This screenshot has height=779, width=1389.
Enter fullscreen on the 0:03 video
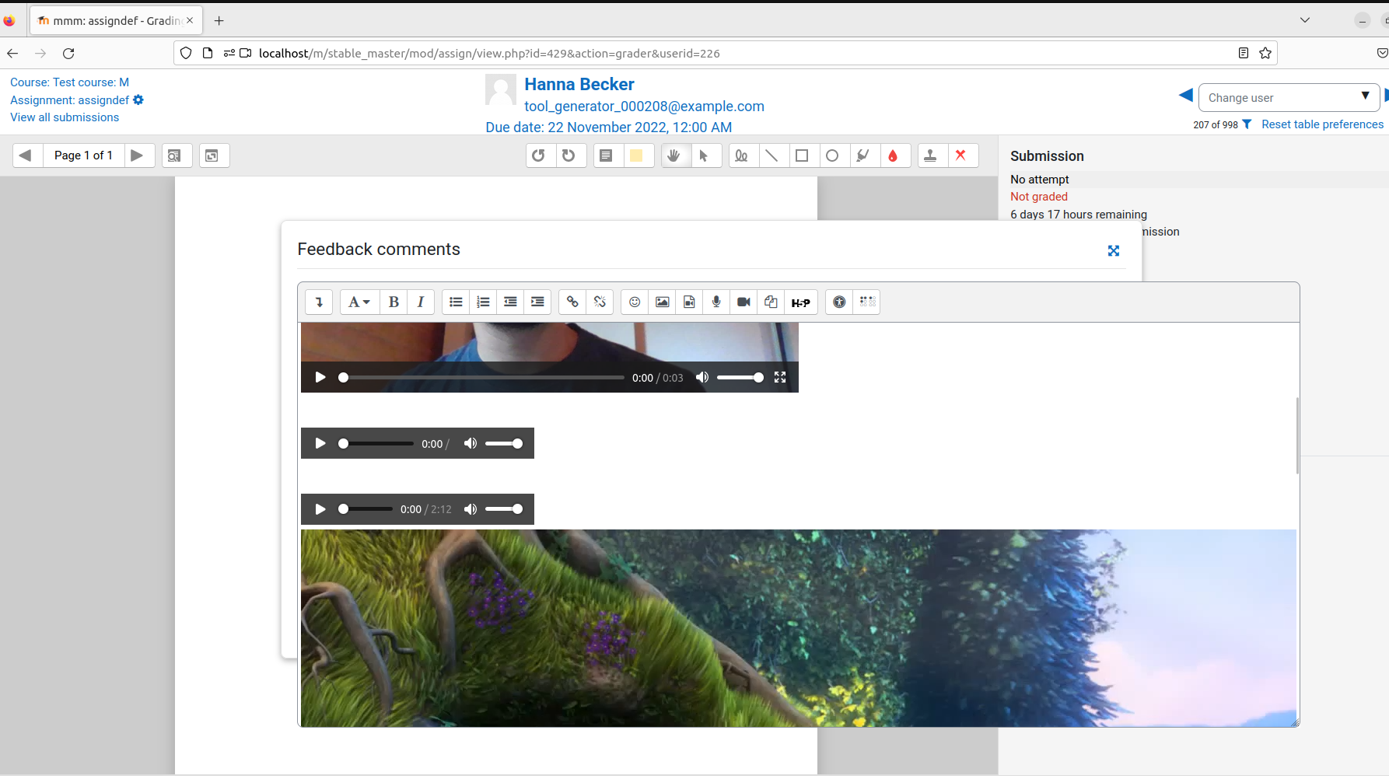click(x=780, y=377)
